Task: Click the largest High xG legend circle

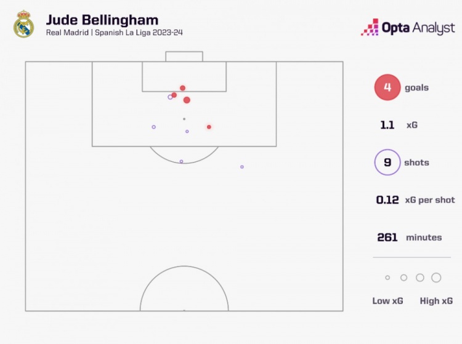Action: tap(436, 278)
